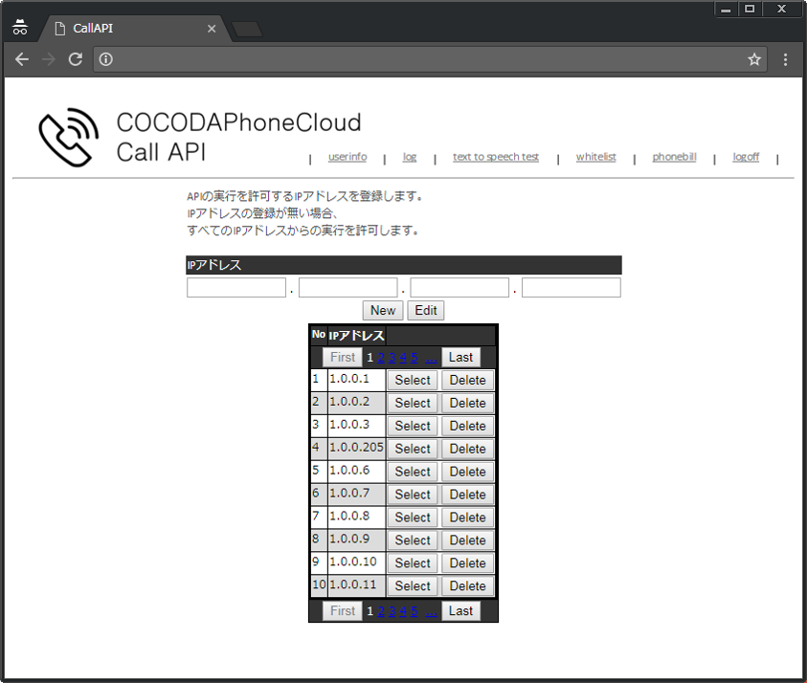The width and height of the screenshot is (807, 683).
Task: Click the ellipsis in bottom pager
Action: (x=432, y=611)
